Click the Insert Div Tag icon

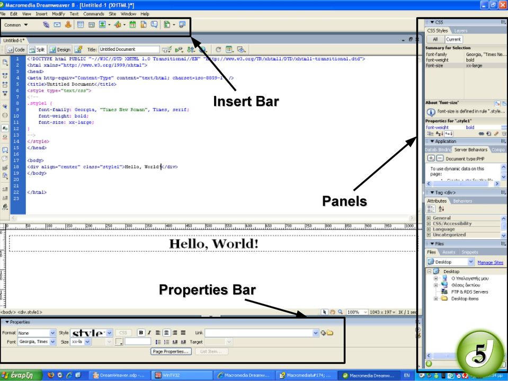tap(91, 24)
